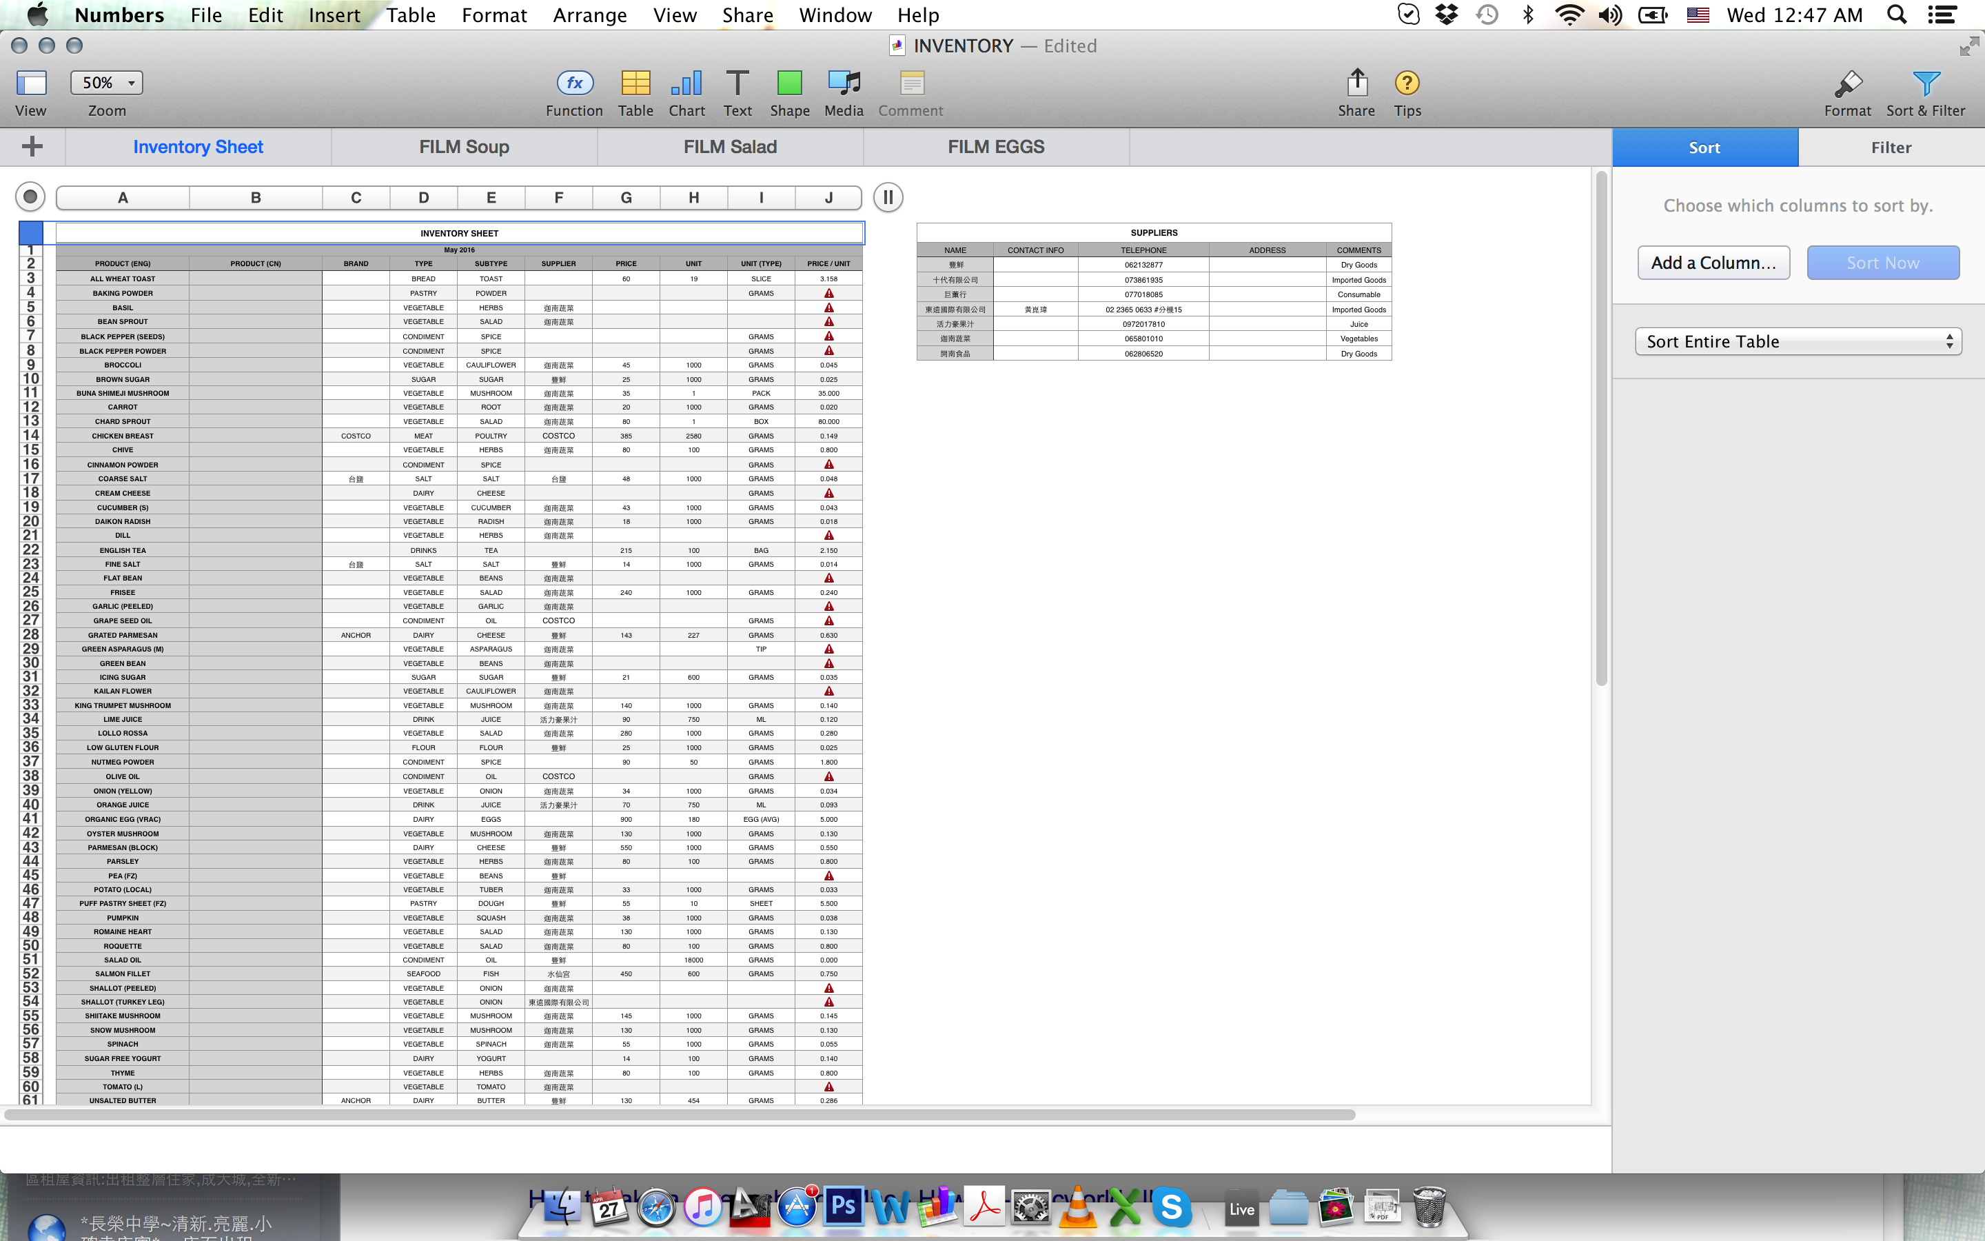This screenshot has height=1241, width=1985.
Task: Expand the Sort Entire Table popup
Action: coord(1798,341)
